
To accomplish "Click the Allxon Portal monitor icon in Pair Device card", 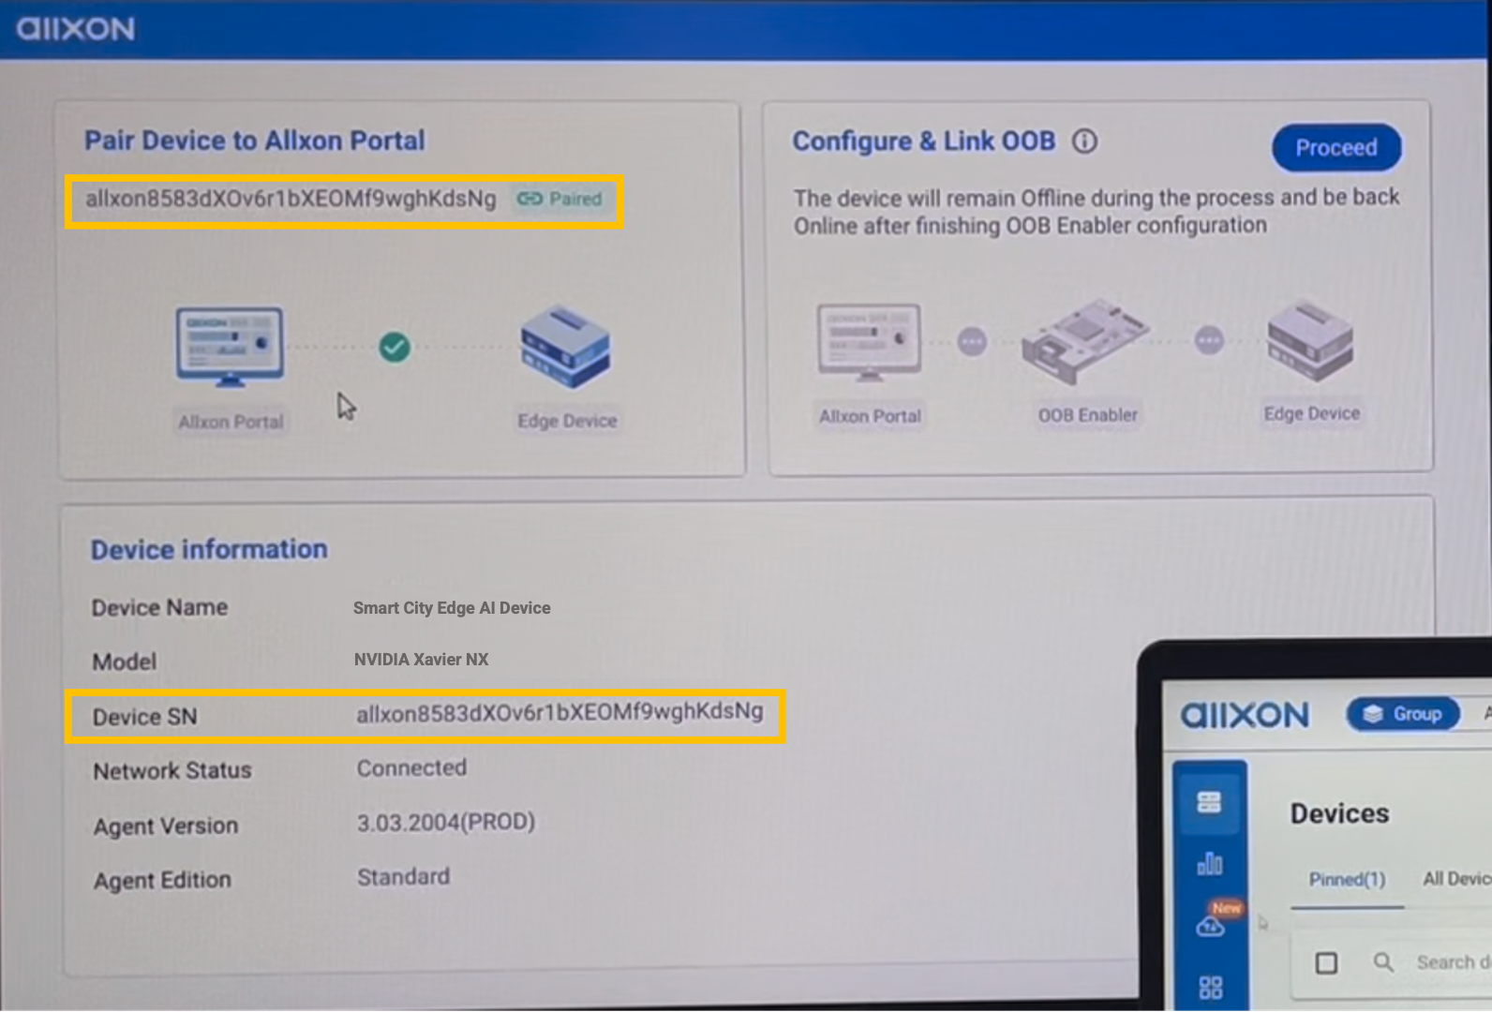I will tap(230, 347).
